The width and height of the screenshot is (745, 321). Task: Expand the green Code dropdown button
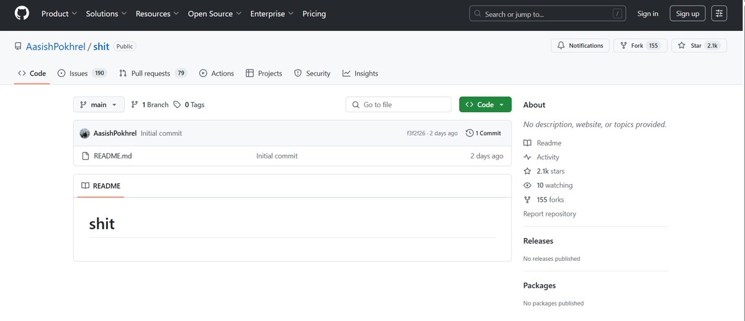pos(485,105)
